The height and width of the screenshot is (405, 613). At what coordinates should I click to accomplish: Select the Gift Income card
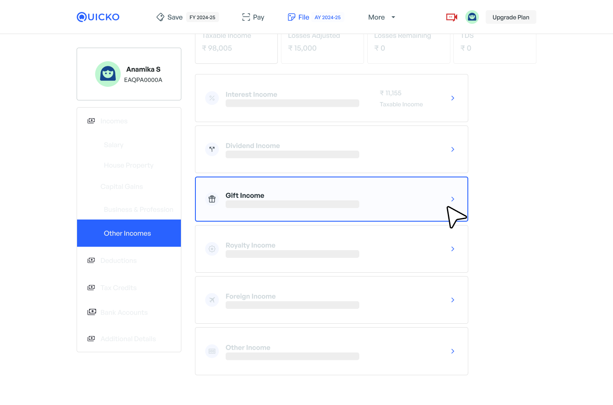324,199
